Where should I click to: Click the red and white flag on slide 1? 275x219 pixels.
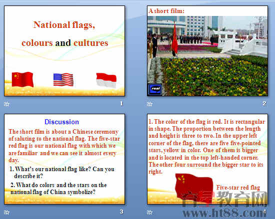106,80
